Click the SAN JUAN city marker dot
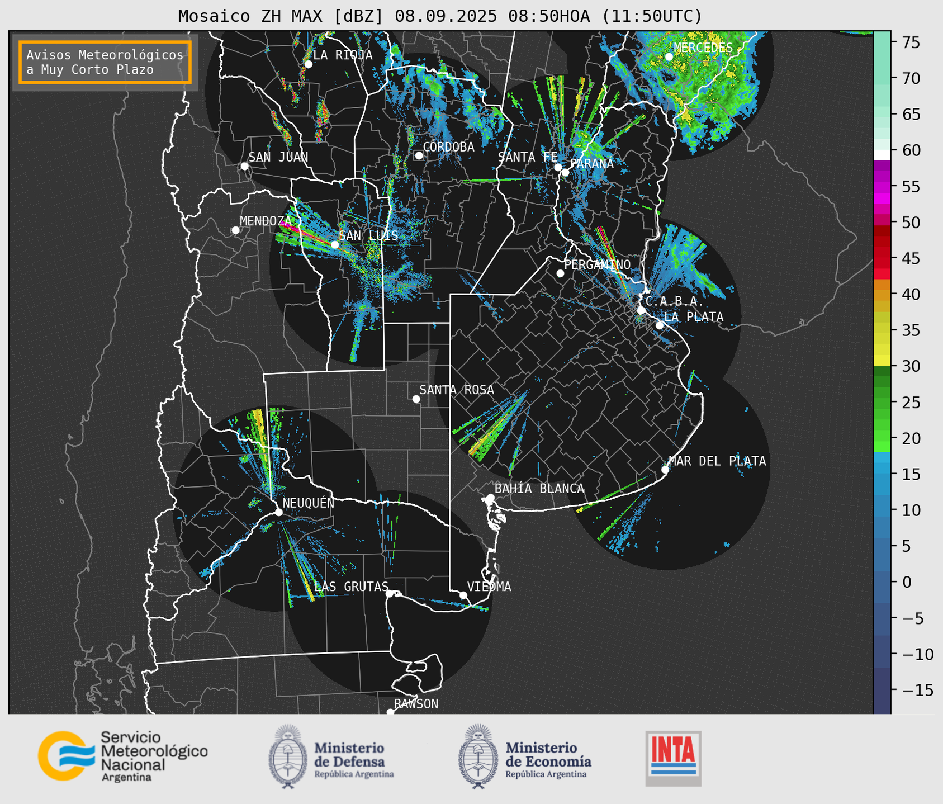Image resolution: width=943 pixels, height=804 pixels. (244, 166)
